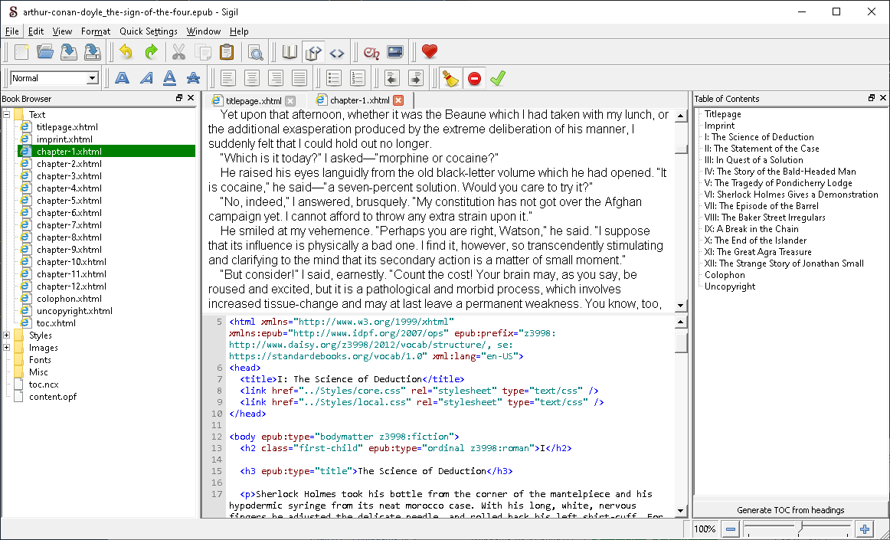Expand the Images folder in Book Browser
This screenshot has height=540, width=890.
tap(7, 348)
